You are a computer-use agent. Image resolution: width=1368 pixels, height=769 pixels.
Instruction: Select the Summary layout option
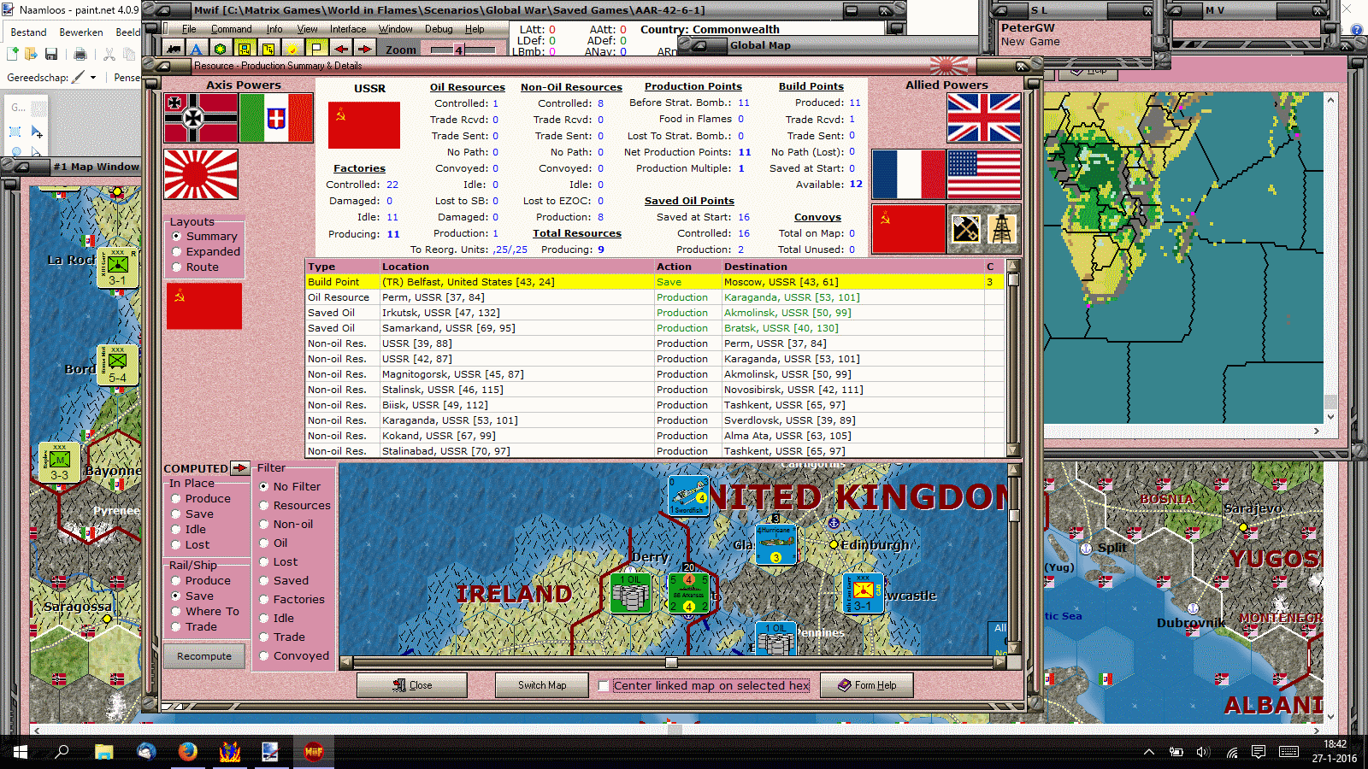point(205,237)
